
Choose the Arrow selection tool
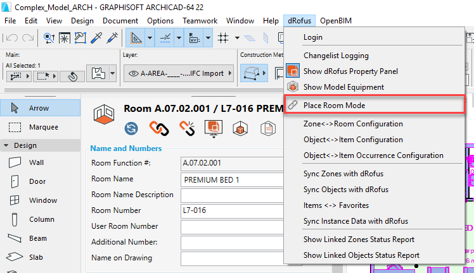[x=38, y=108]
